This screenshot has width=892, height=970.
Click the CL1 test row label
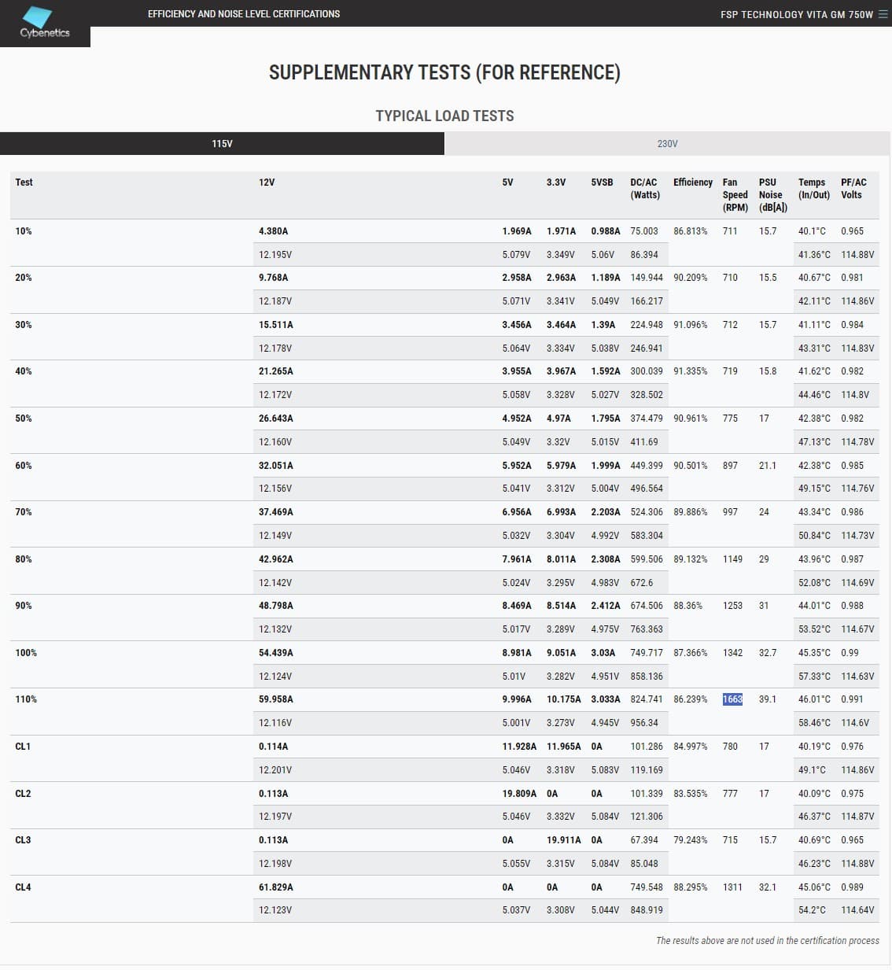23,747
